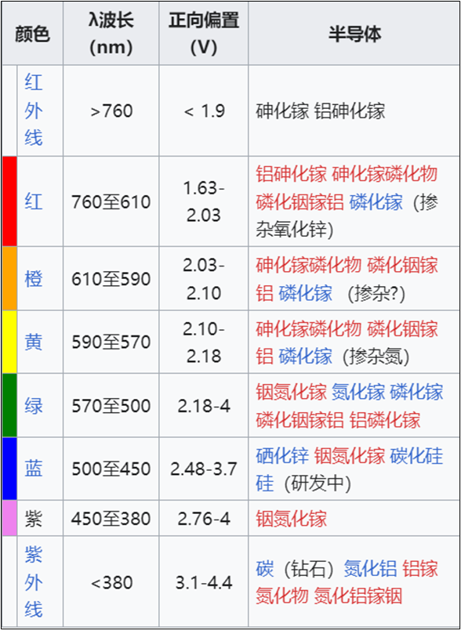
Task: Open 磷化镓 link in the 红 row
Action: [376, 202]
